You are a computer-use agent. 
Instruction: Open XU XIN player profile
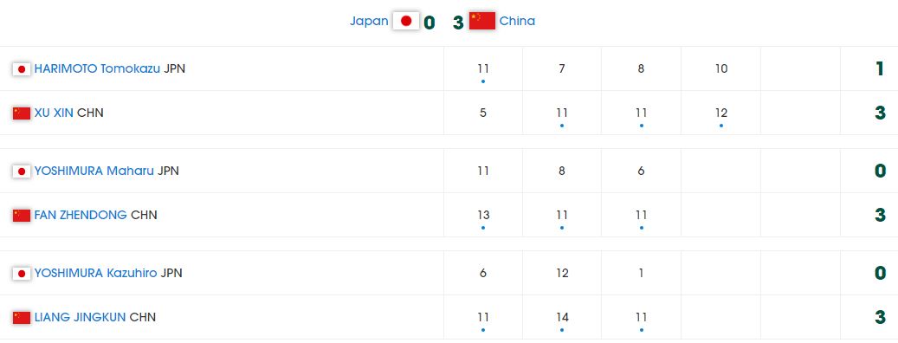[x=54, y=113]
